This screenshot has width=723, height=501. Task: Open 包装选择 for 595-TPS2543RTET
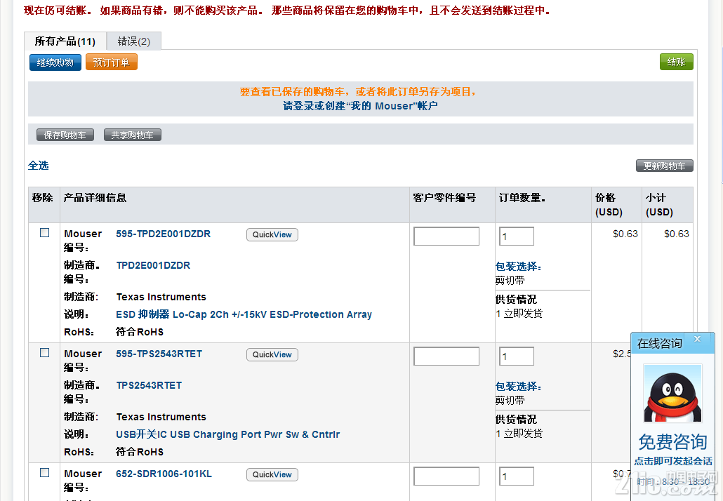point(518,386)
